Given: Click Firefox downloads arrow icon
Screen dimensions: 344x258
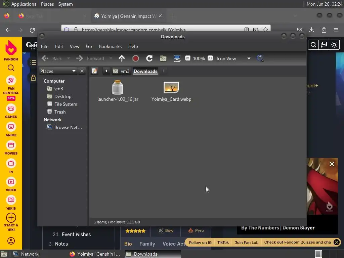Looking at the screenshot, I should [311, 30].
